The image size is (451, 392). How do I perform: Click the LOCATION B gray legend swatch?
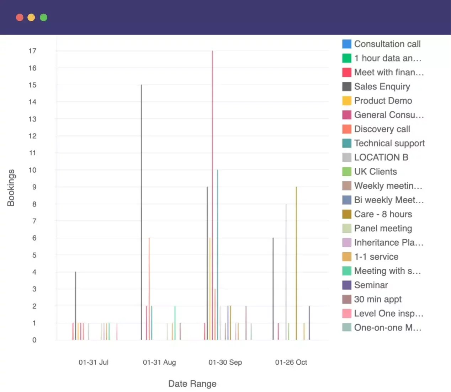pos(346,157)
